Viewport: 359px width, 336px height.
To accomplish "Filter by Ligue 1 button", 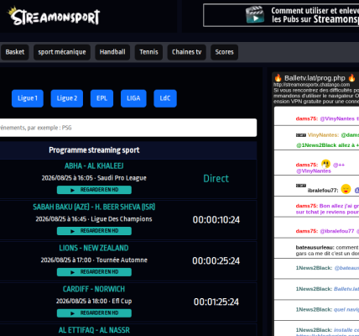I will 28,98.
